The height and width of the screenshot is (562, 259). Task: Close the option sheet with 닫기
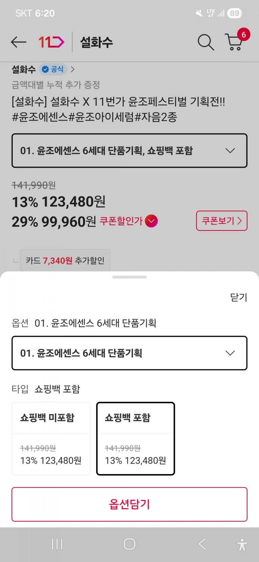[239, 297]
